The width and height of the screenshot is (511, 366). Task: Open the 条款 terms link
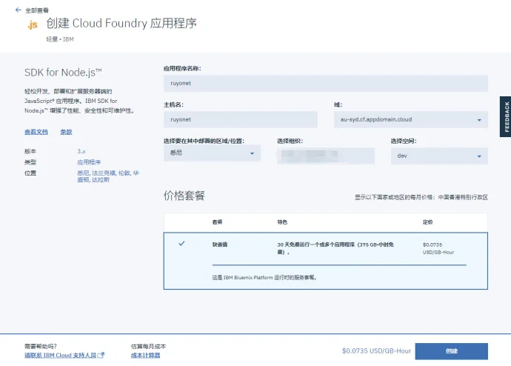click(x=66, y=132)
